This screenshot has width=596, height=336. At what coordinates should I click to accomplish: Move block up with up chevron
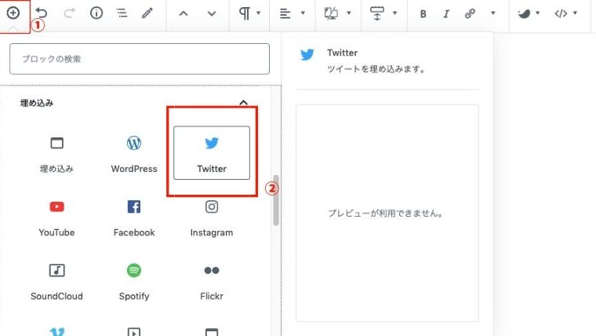[x=184, y=13]
